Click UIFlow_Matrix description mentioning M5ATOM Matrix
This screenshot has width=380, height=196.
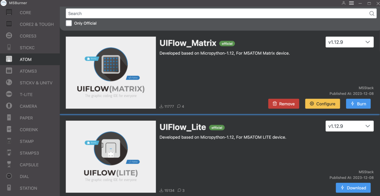pos(225,53)
